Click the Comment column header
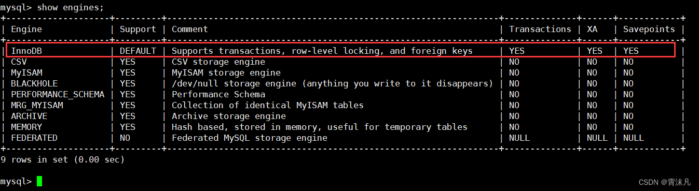 (189, 29)
